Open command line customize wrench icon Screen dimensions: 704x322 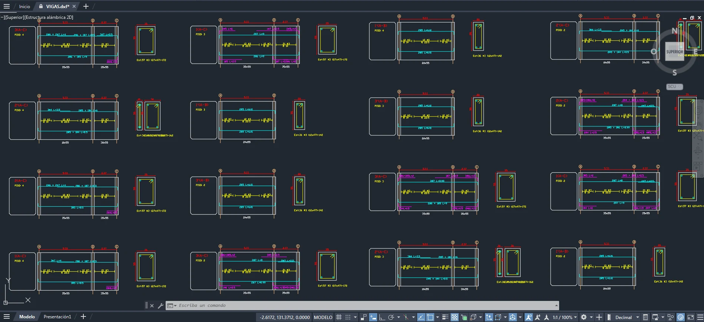[160, 306]
